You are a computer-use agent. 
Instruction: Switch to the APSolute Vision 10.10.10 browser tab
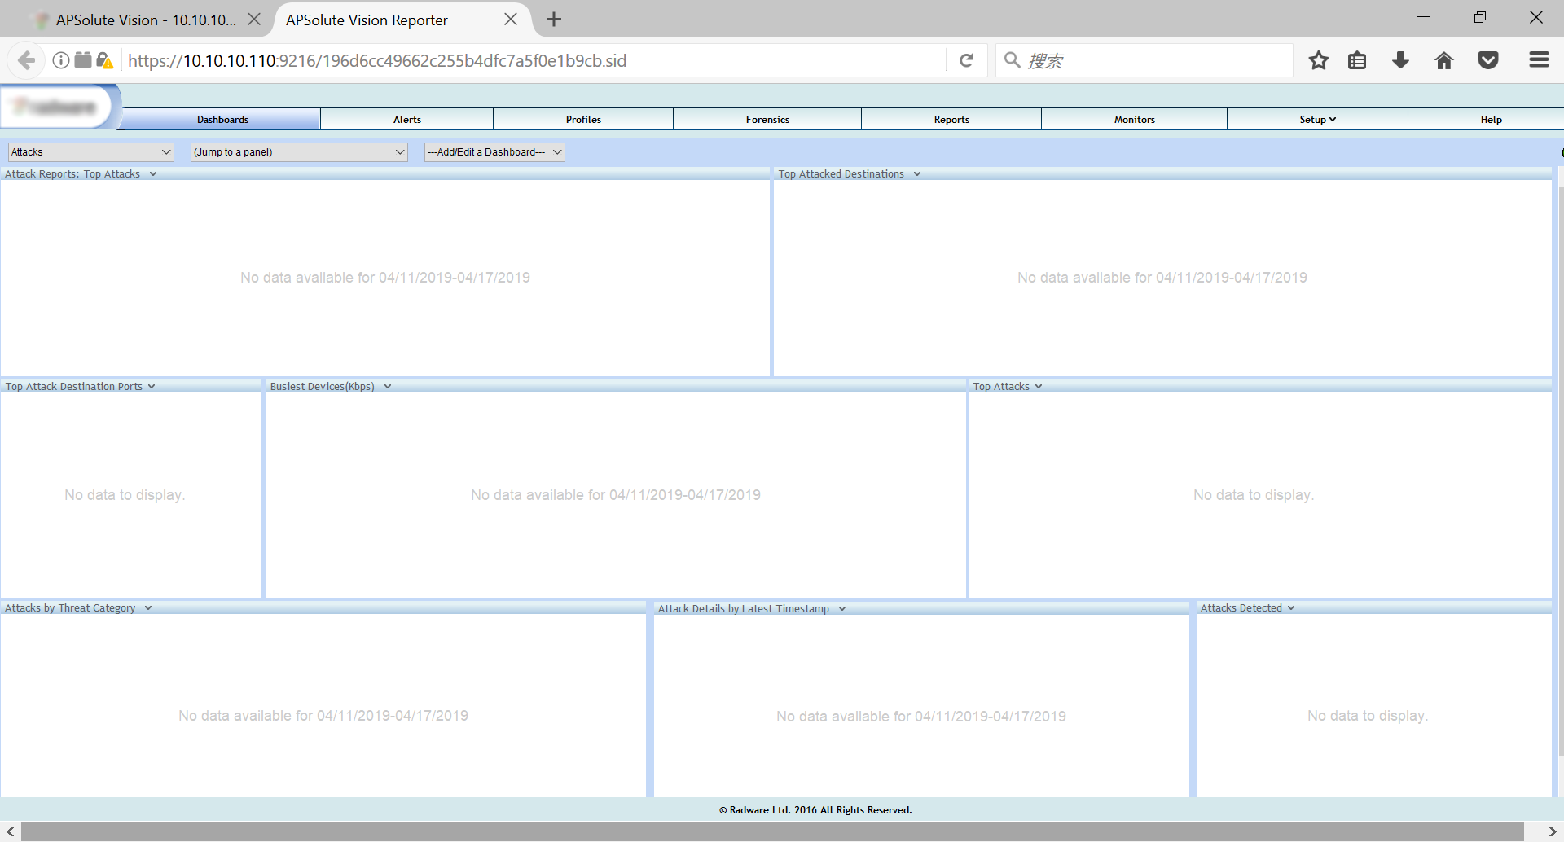pyautogui.click(x=145, y=20)
